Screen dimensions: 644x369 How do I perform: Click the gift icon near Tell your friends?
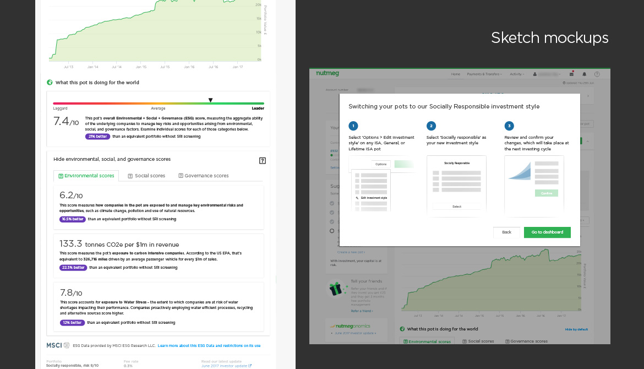335,289
